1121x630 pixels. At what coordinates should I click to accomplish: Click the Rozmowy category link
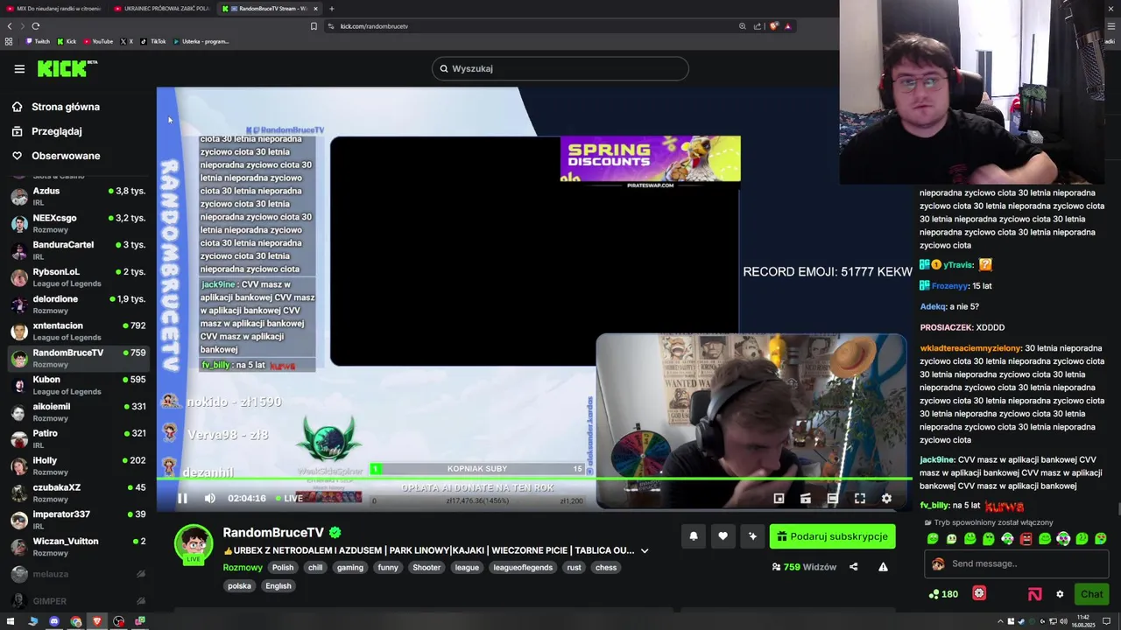point(243,567)
